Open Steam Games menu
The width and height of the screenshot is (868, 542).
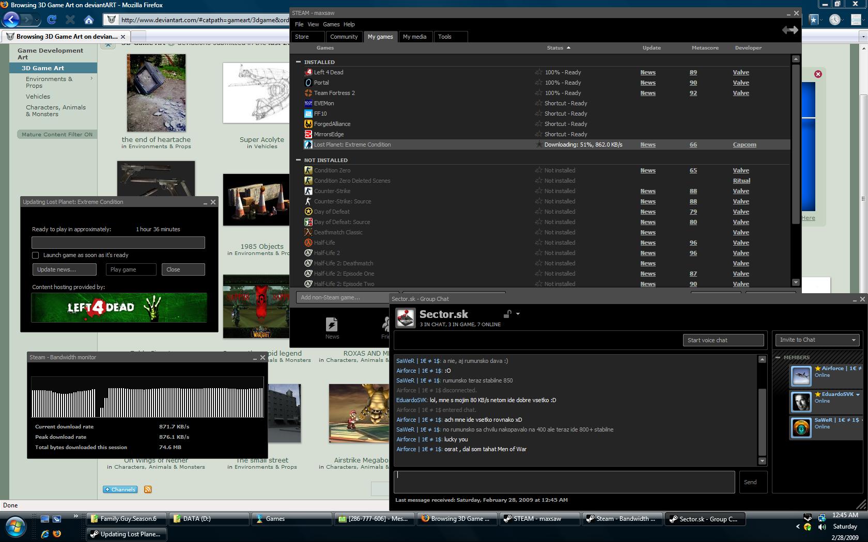pyautogui.click(x=331, y=24)
